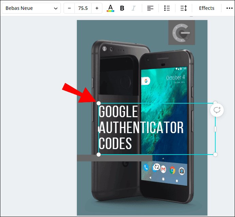This screenshot has width=235, height=217.
Task: Open more options three-dot menu
Action: [x=229, y=8]
